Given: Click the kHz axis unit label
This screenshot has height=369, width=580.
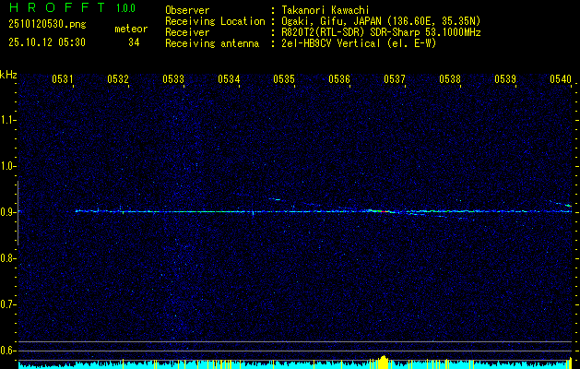Looking at the screenshot, I should point(8,75).
